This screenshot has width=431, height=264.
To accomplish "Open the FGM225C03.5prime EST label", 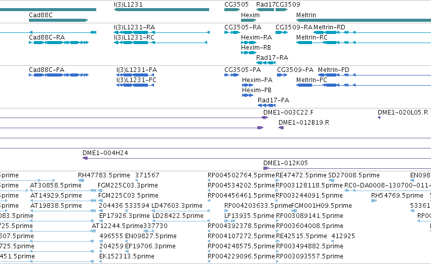I will (128, 196).
